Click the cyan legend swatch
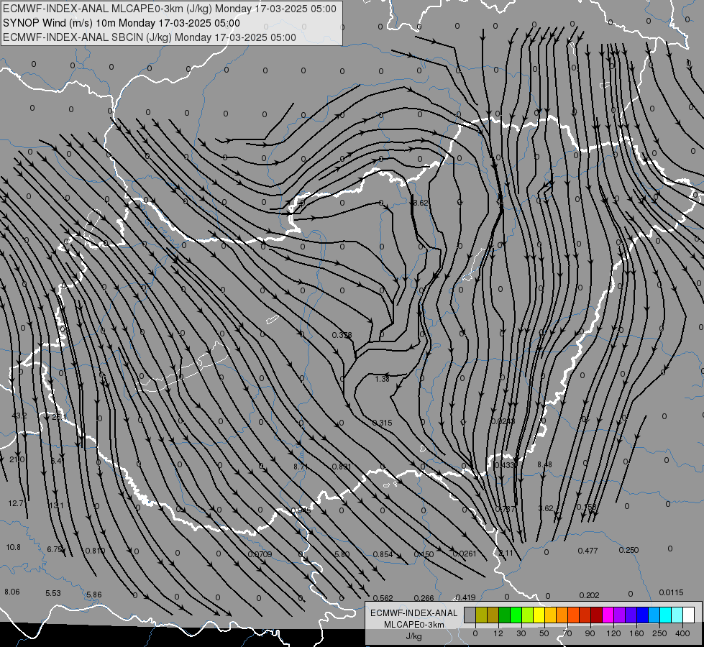 [666, 615]
